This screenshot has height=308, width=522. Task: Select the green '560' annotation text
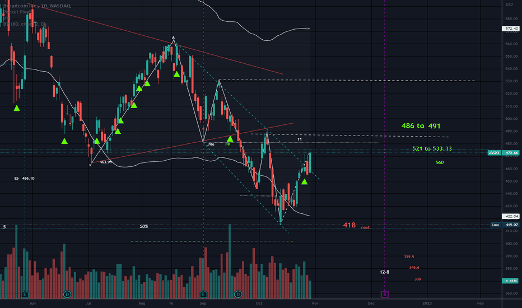click(x=440, y=162)
